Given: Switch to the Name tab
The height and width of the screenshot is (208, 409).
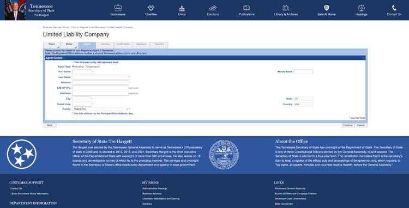Looking at the screenshot, I should tap(52, 45).
